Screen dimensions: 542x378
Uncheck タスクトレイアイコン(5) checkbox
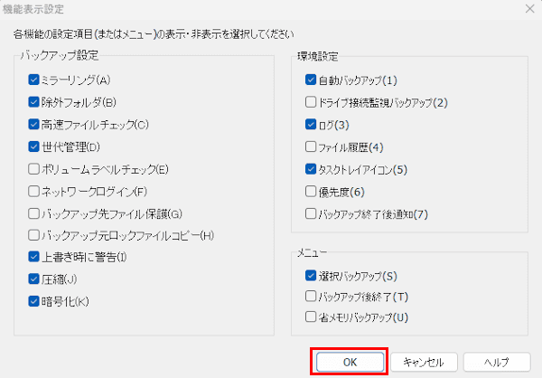pos(311,168)
